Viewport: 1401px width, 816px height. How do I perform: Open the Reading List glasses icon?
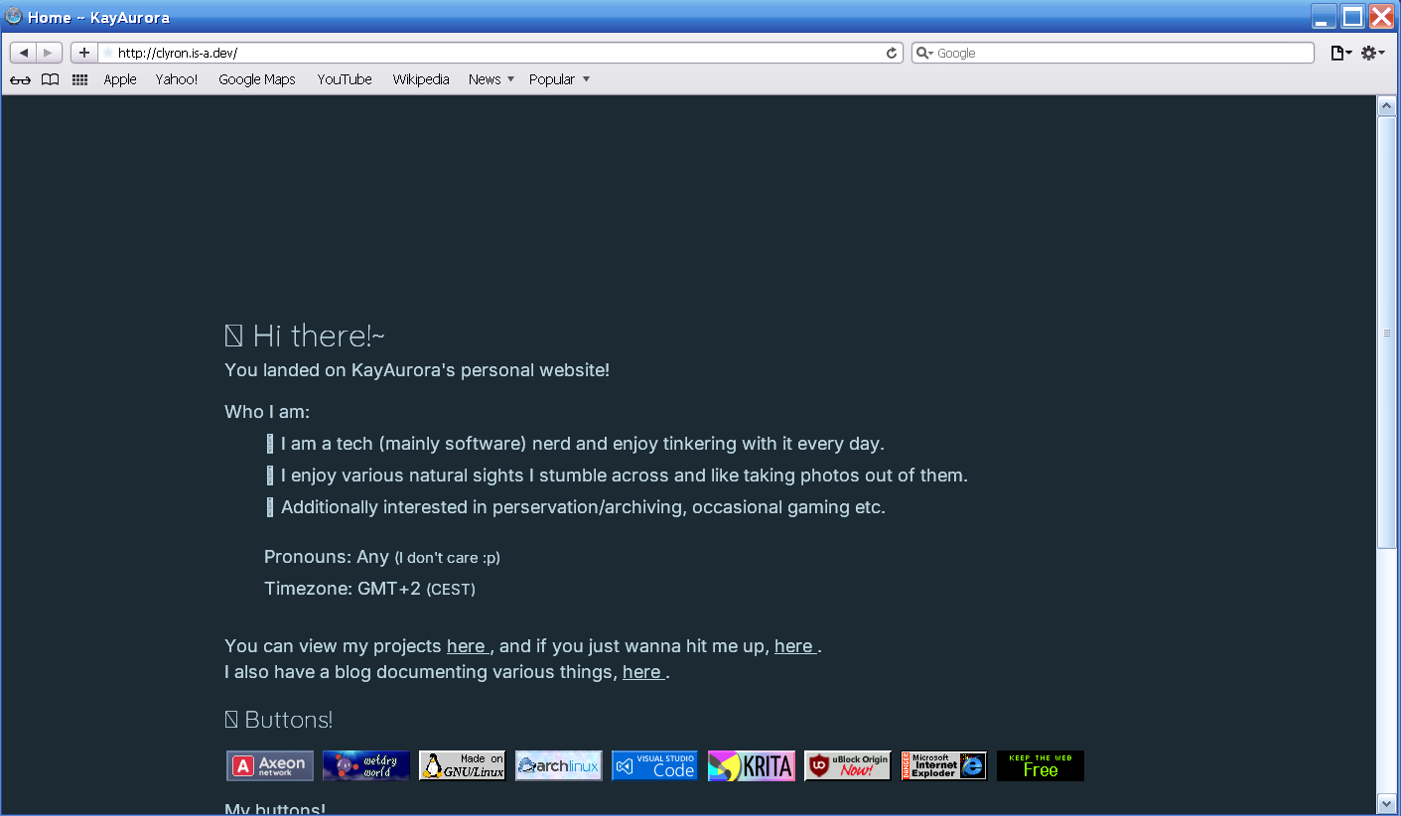(20, 79)
